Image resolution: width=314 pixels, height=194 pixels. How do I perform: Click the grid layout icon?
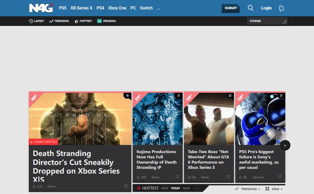(267, 189)
